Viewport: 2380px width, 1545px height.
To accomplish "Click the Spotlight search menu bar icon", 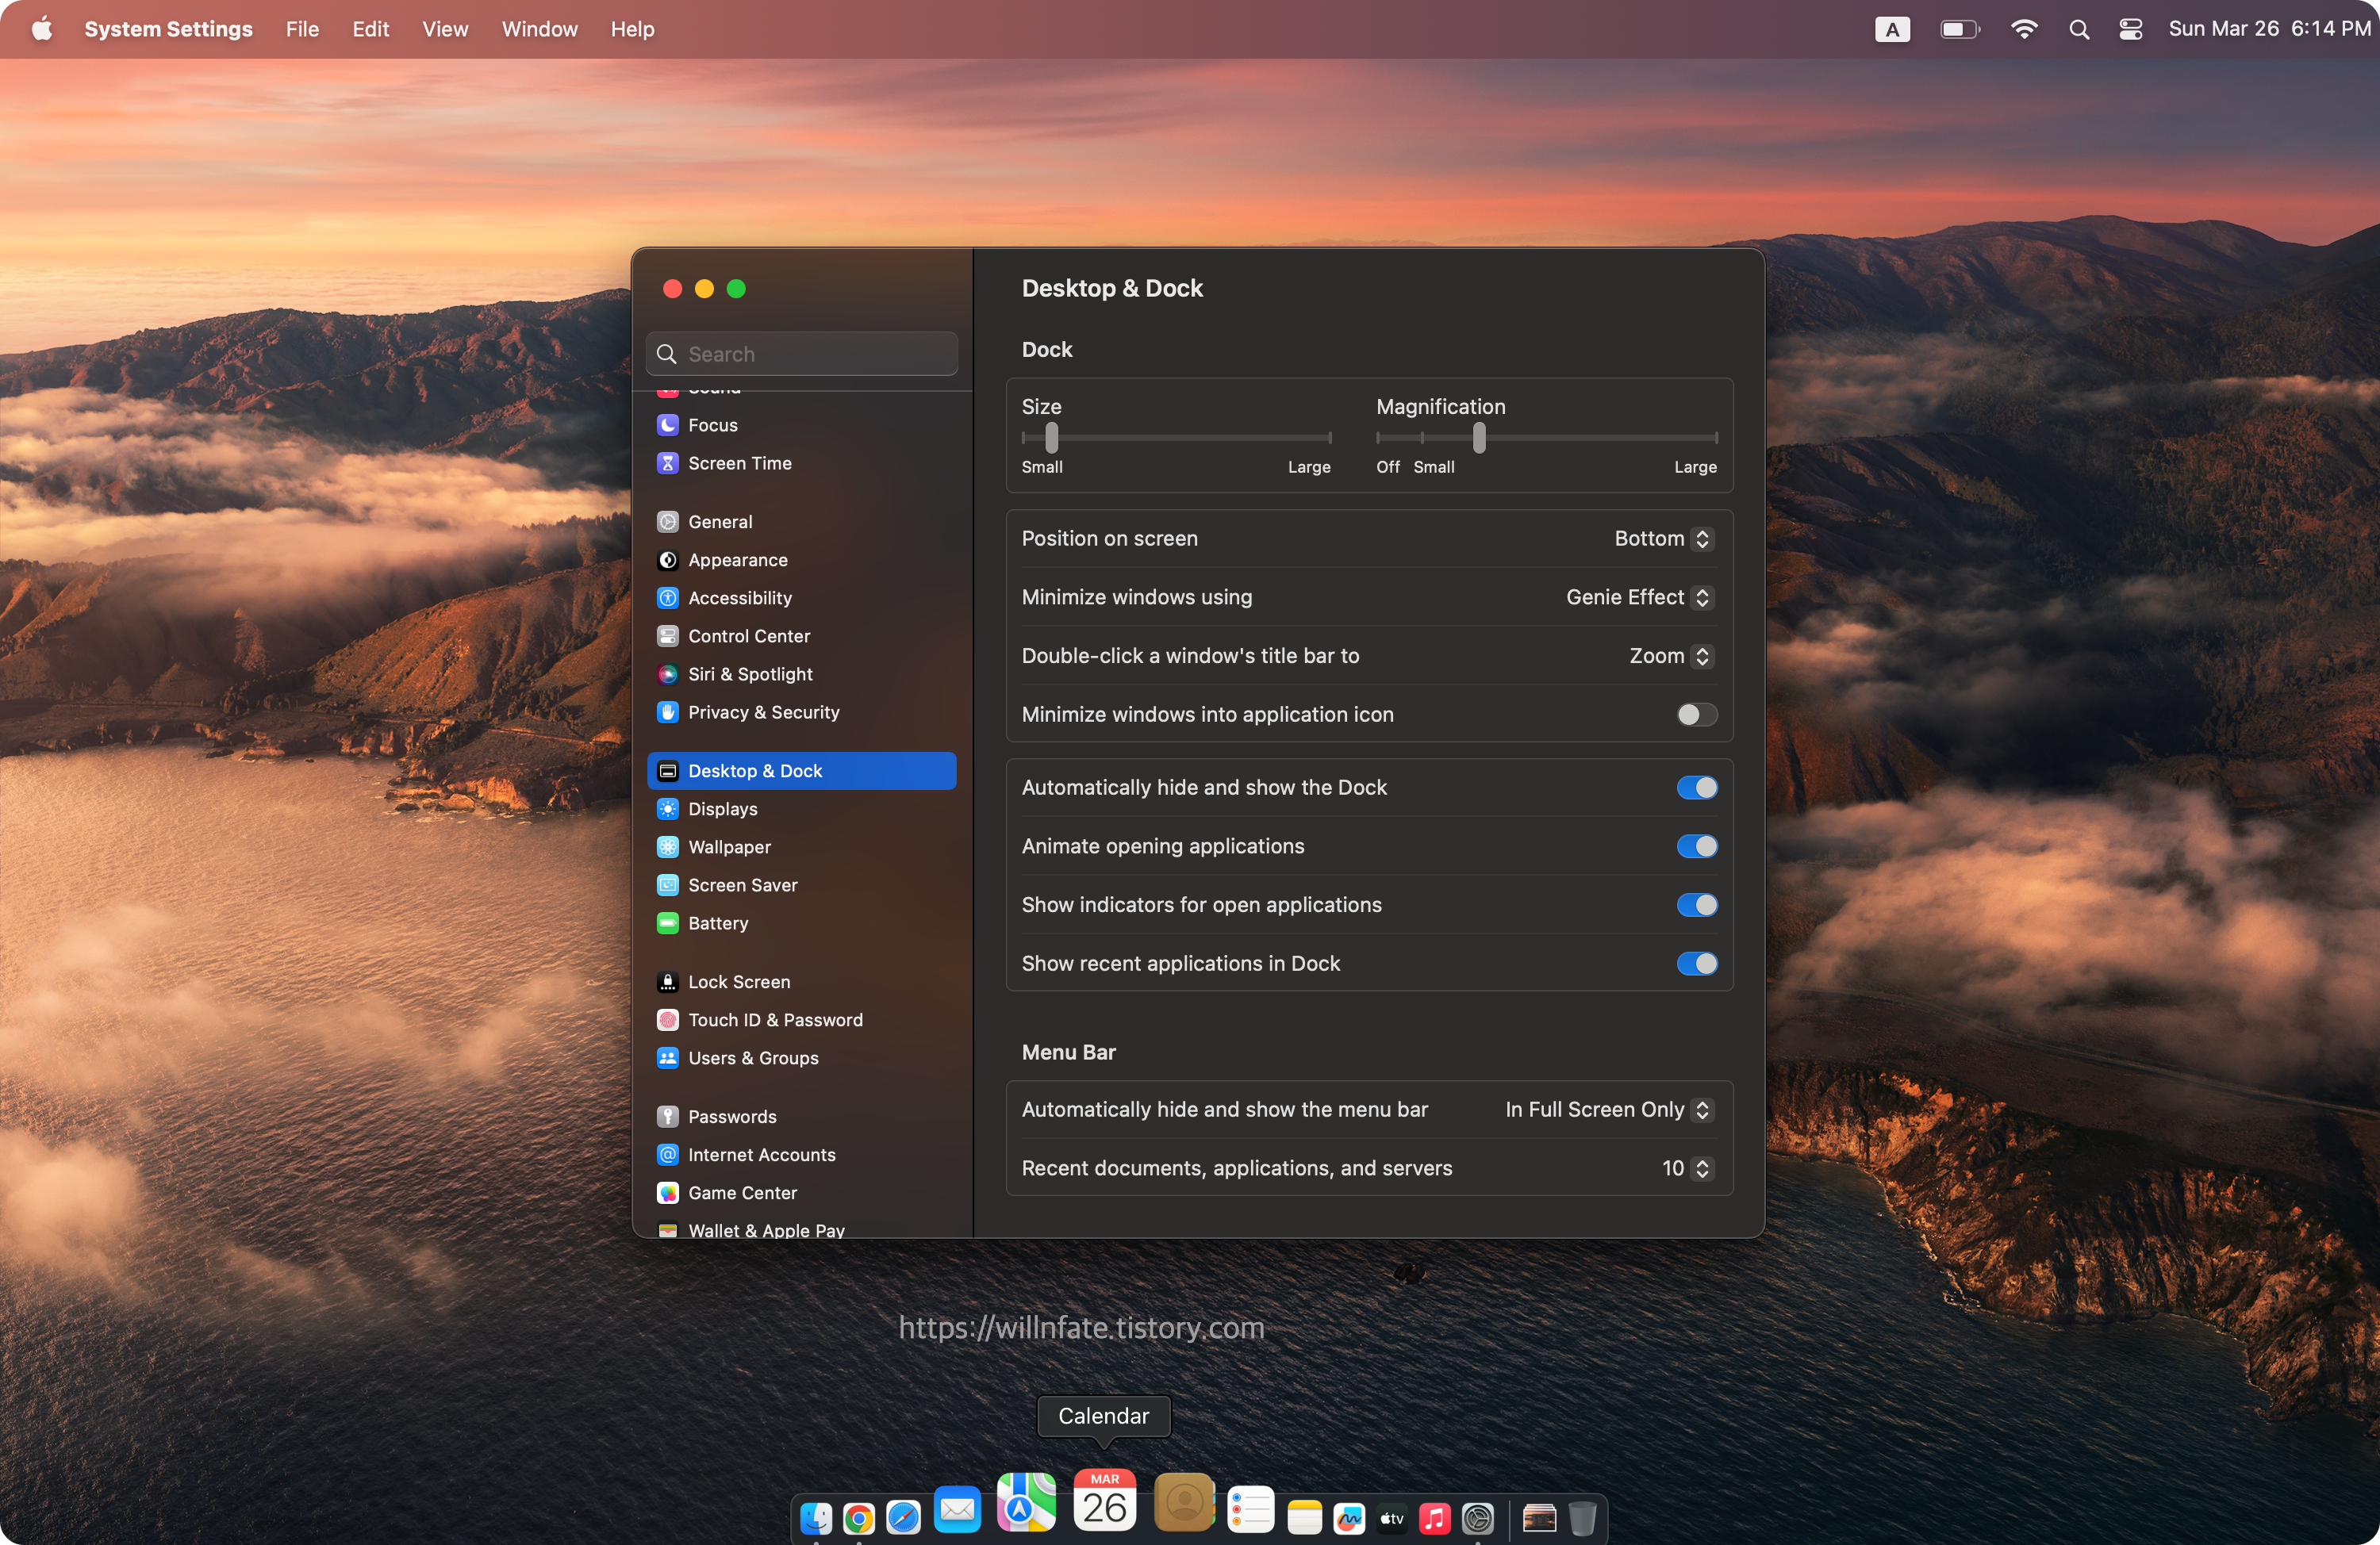I will tap(2079, 29).
